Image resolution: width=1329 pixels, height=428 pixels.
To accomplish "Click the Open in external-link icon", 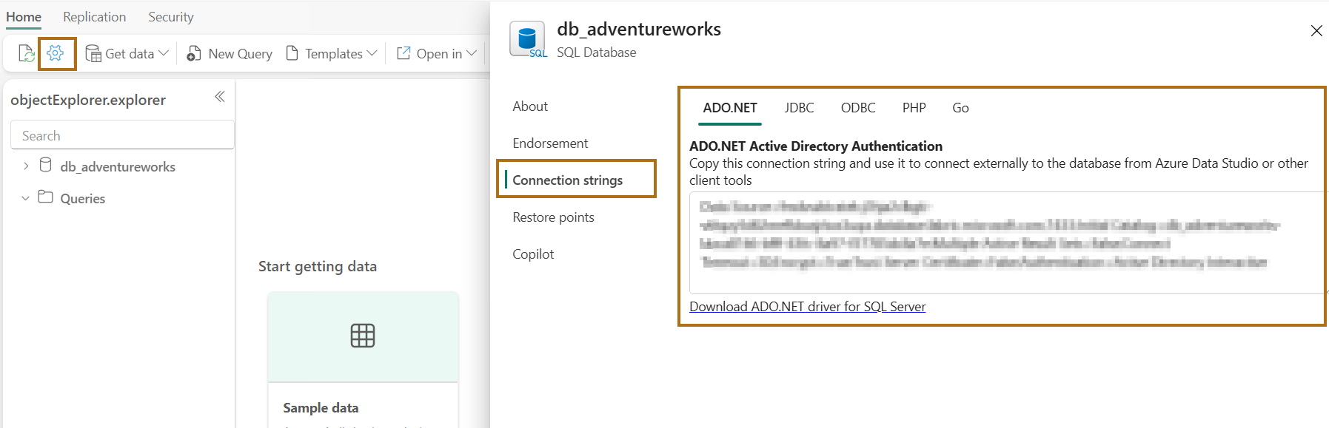I will [x=404, y=53].
